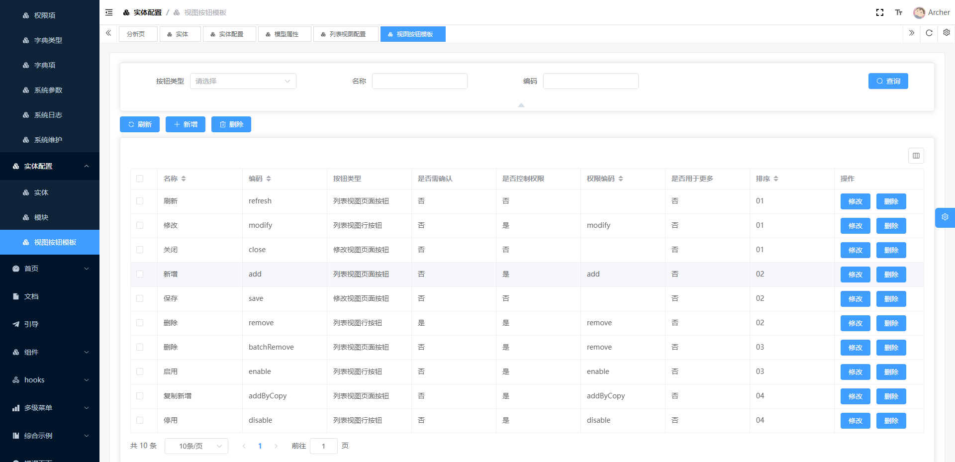Toggle the select-all header checkbox
This screenshot has width=955, height=462.
[x=140, y=179]
